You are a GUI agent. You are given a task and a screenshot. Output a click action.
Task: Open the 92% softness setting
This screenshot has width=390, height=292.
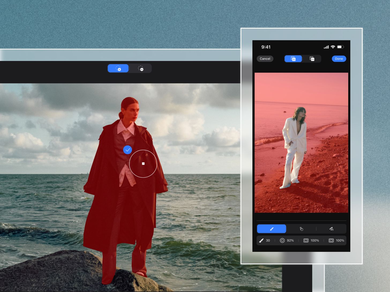point(290,240)
